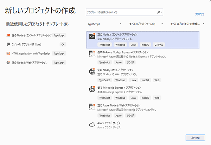Expand the search box dropdown arrow
The height and width of the screenshot is (145, 211).
click(162, 12)
